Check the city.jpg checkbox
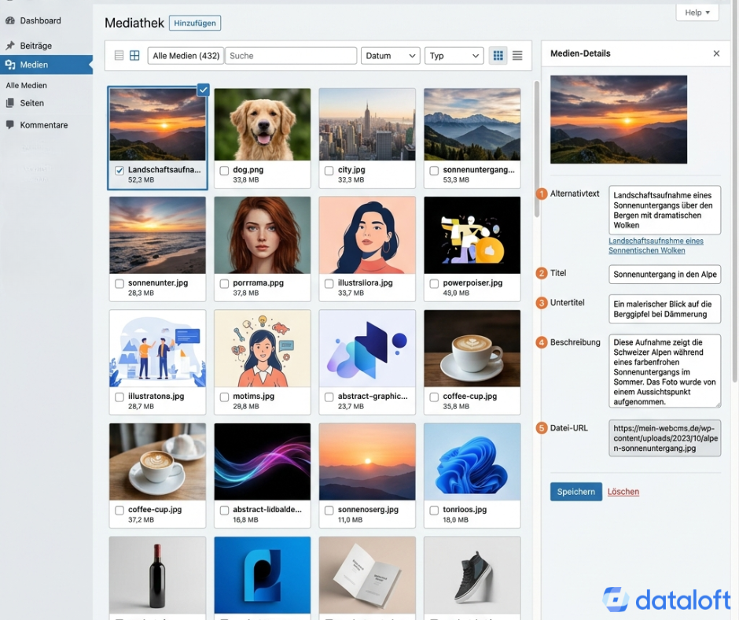This screenshot has width=739, height=620. (329, 170)
